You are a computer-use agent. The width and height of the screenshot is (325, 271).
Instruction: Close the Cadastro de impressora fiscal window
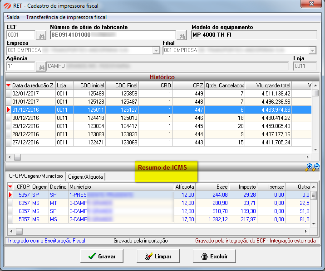click(x=311, y=4)
